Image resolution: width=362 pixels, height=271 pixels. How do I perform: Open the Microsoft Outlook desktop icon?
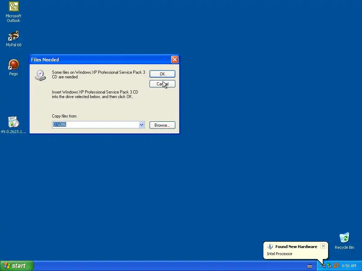[14, 12]
